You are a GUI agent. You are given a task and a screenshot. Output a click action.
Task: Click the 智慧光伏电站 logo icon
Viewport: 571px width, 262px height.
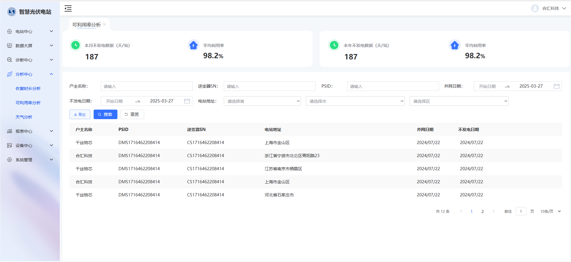12,12
